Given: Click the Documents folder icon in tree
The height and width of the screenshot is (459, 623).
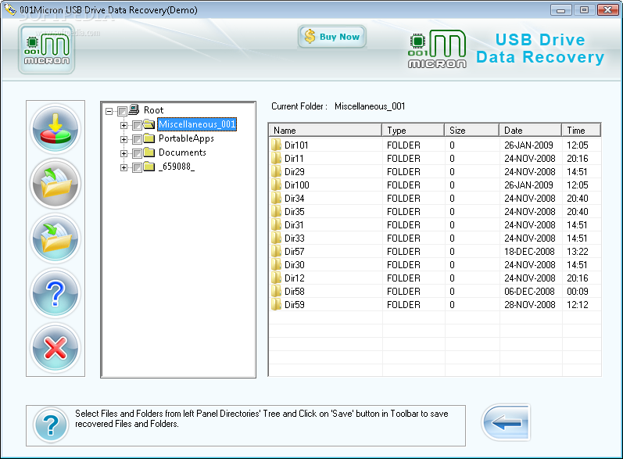Looking at the screenshot, I should [x=149, y=152].
